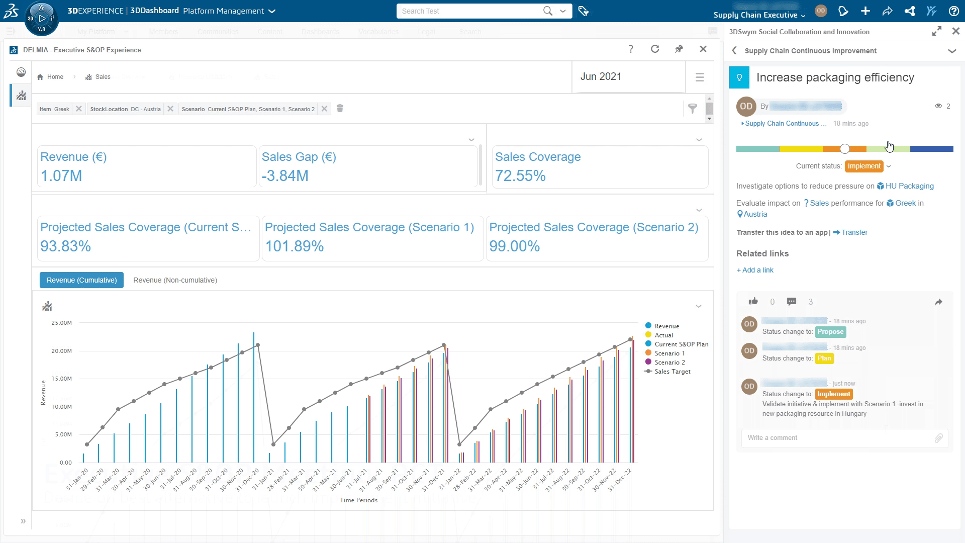Toggle Scenario 2 legend entry
965x543 pixels.
tap(664, 363)
